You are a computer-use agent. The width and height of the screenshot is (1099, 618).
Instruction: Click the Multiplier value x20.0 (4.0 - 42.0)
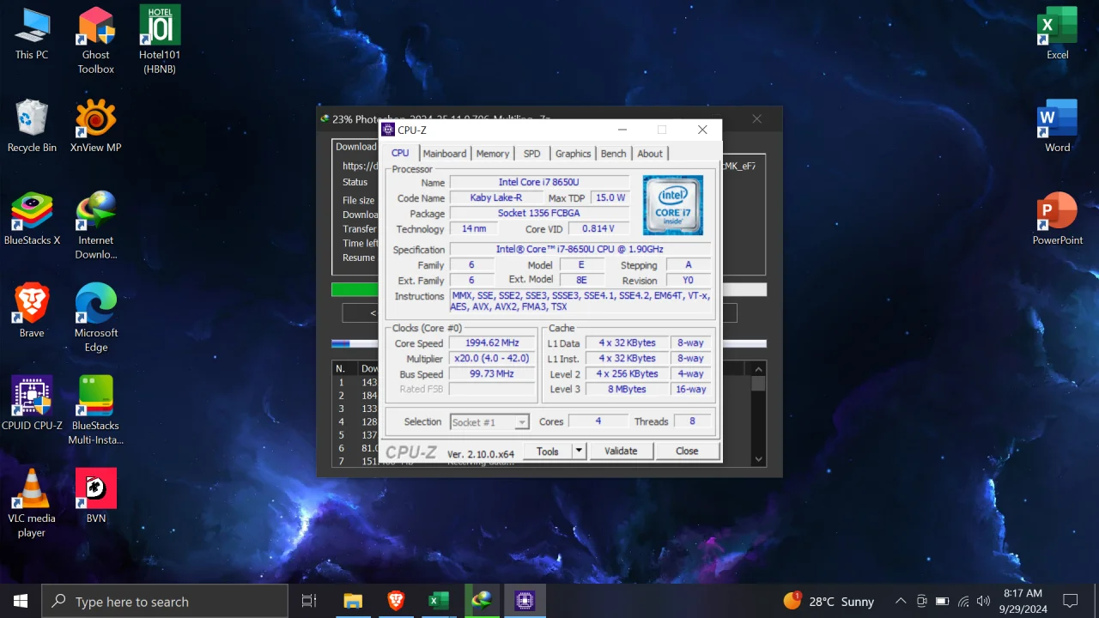pyautogui.click(x=492, y=359)
